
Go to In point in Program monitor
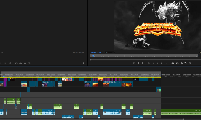click(149, 63)
